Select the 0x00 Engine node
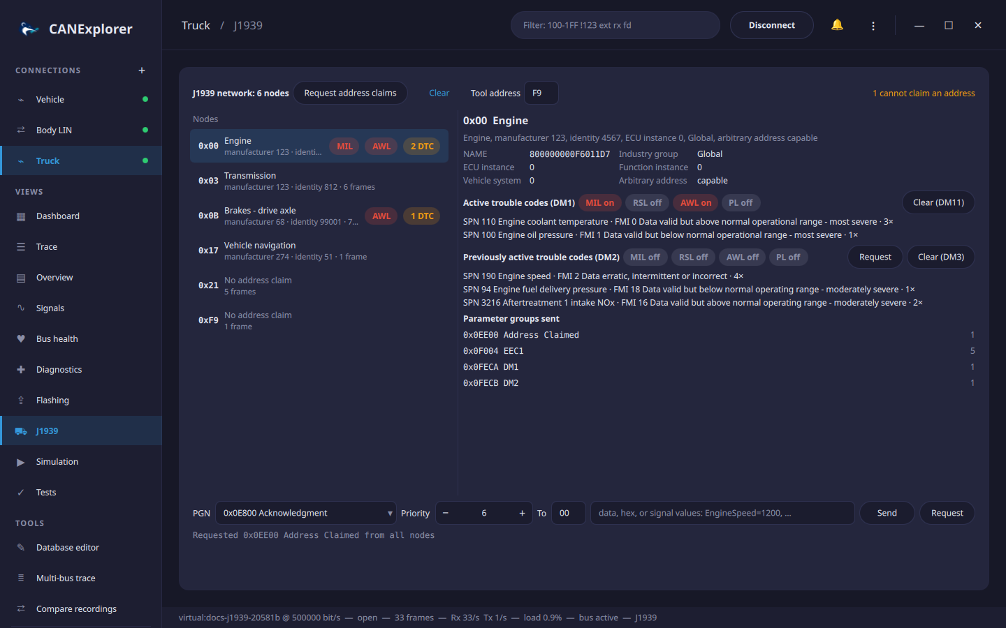Screen dimensions: 1006x628 click(319, 146)
